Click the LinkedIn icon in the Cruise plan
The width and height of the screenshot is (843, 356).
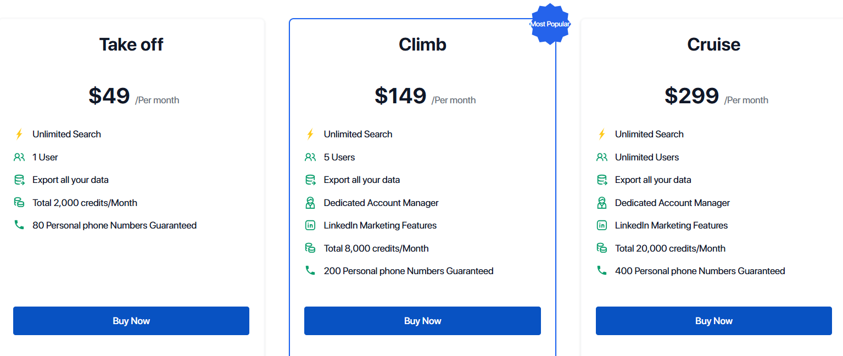point(602,225)
